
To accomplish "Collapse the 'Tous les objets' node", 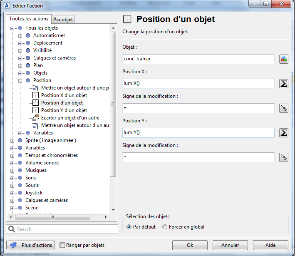I will tap(12, 28).
